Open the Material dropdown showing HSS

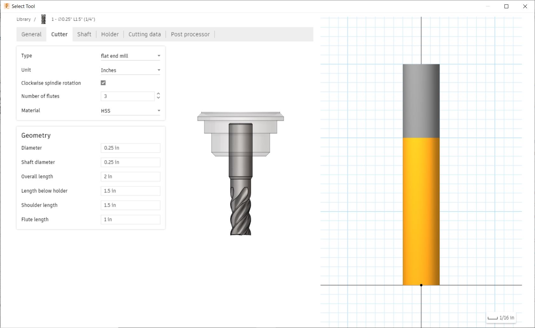pos(130,111)
